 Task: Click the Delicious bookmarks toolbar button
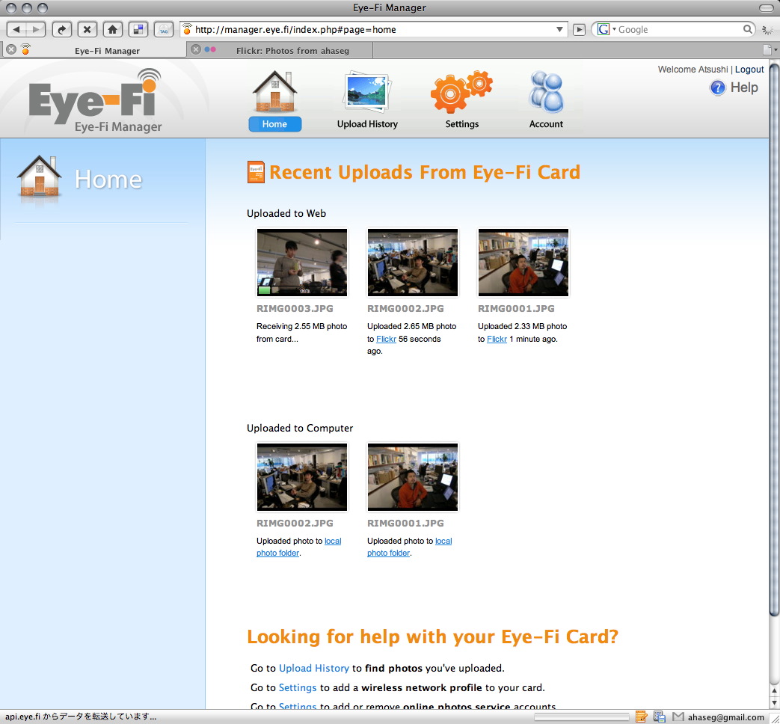click(x=138, y=29)
